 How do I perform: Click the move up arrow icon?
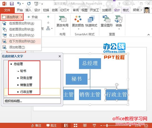click(48, 17)
